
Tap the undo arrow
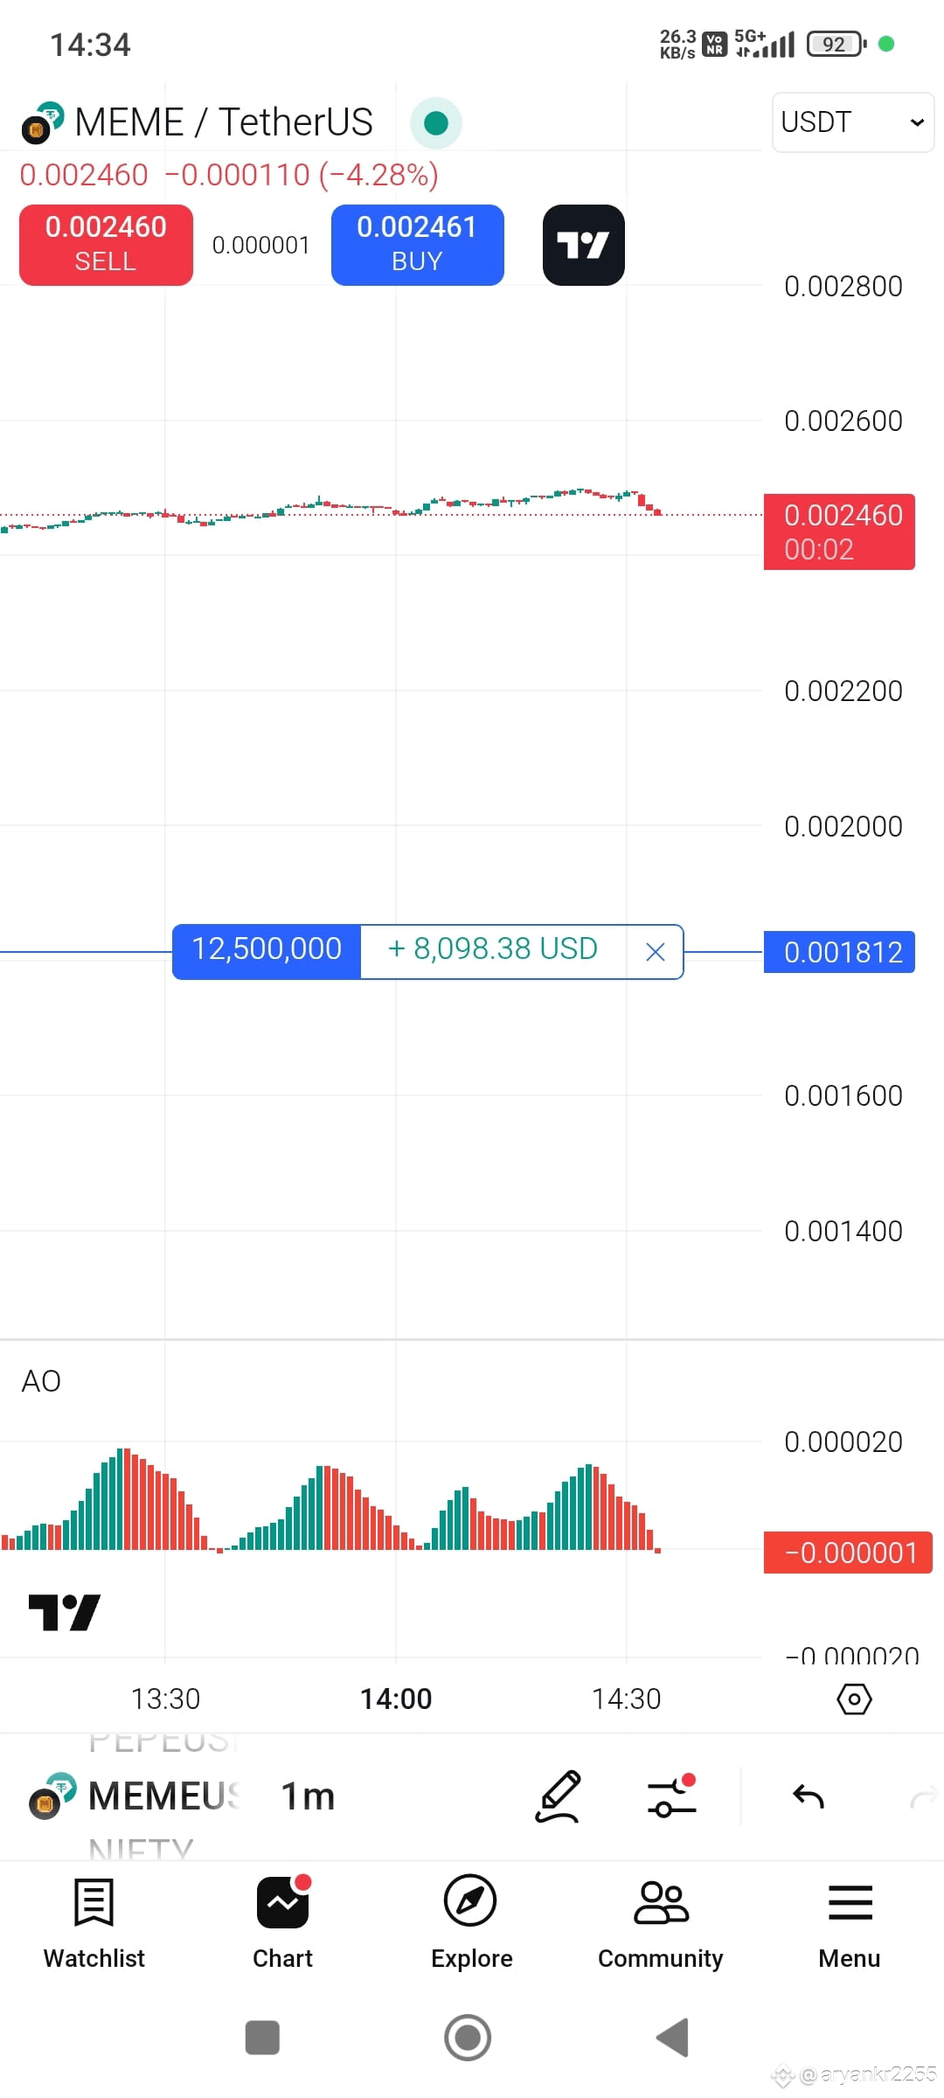point(809,1796)
